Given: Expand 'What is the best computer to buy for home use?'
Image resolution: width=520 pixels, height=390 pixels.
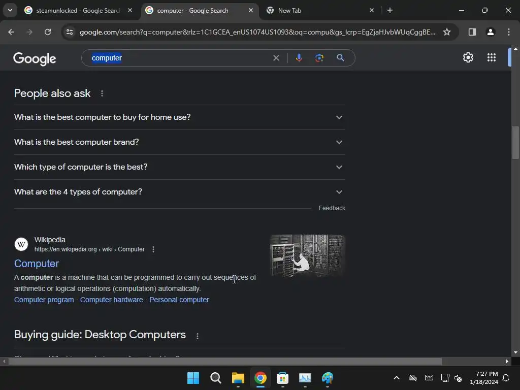Looking at the screenshot, I should [180, 117].
